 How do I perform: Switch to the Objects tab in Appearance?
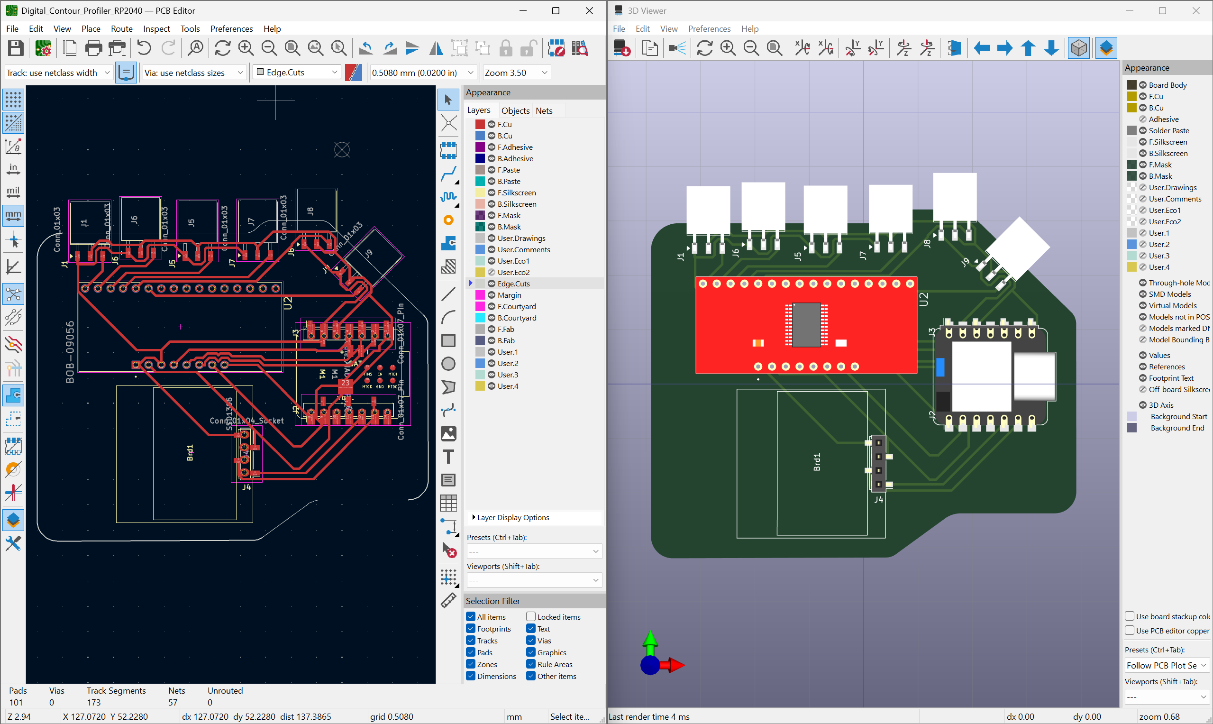click(x=515, y=111)
